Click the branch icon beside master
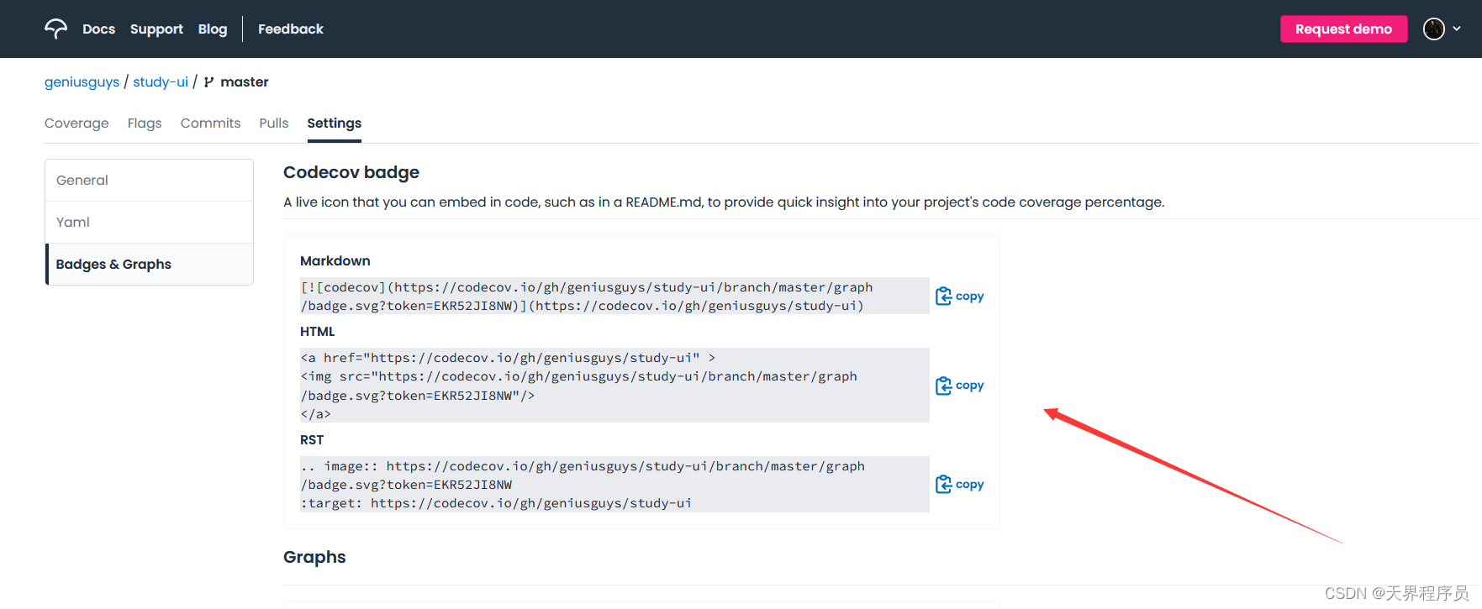The image size is (1482, 609). pyautogui.click(x=208, y=82)
